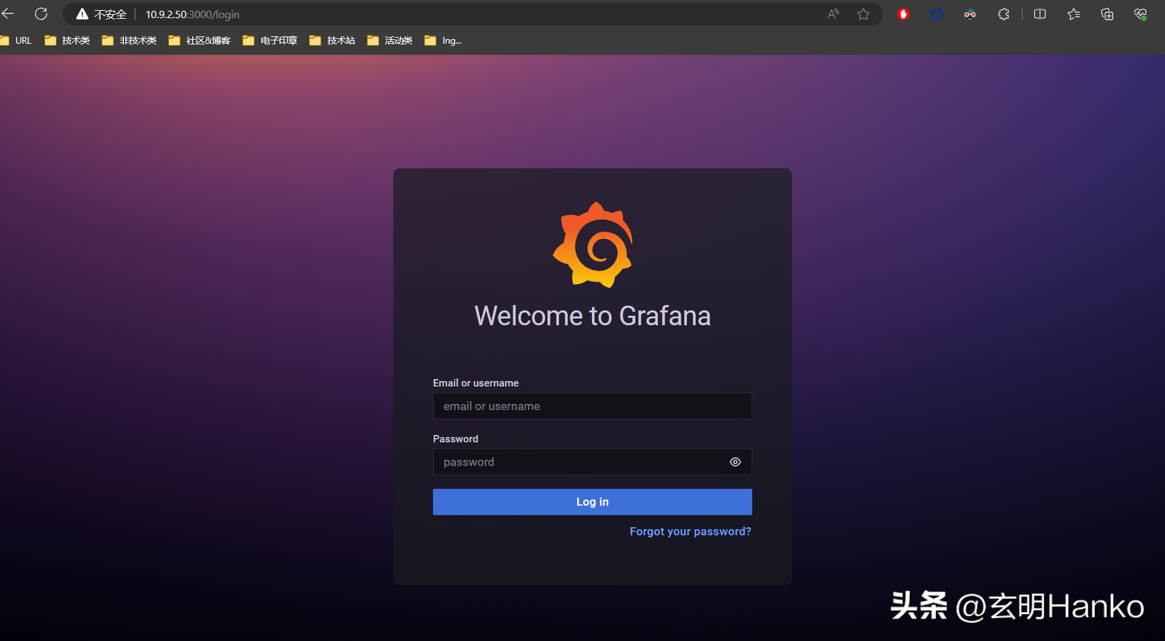This screenshot has width=1165, height=641.
Task: Click the Email or username label
Action: (475, 383)
